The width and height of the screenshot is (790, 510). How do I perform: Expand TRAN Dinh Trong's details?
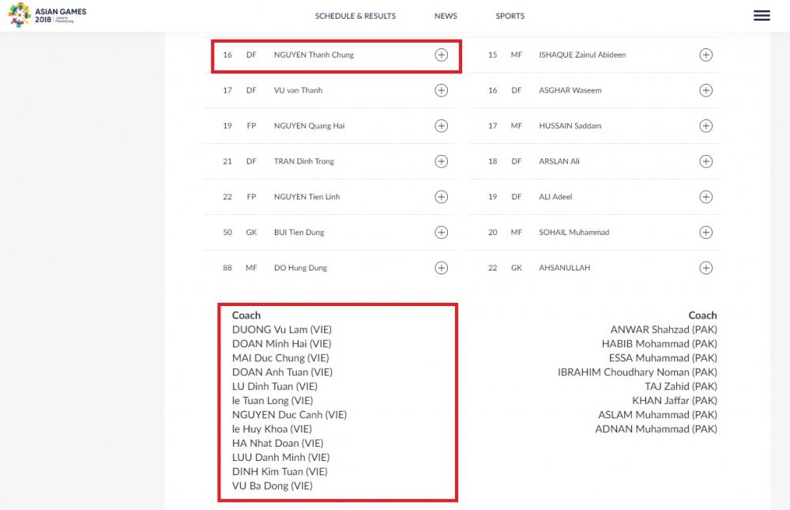(x=442, y=161)
